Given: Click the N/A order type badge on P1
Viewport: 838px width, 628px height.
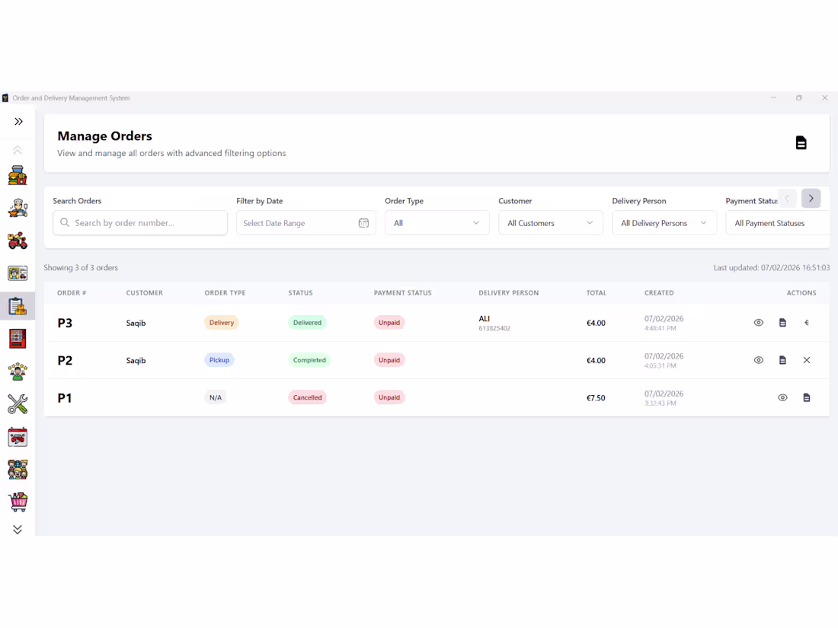Looking at the screenshot, I should coord(216,397).
